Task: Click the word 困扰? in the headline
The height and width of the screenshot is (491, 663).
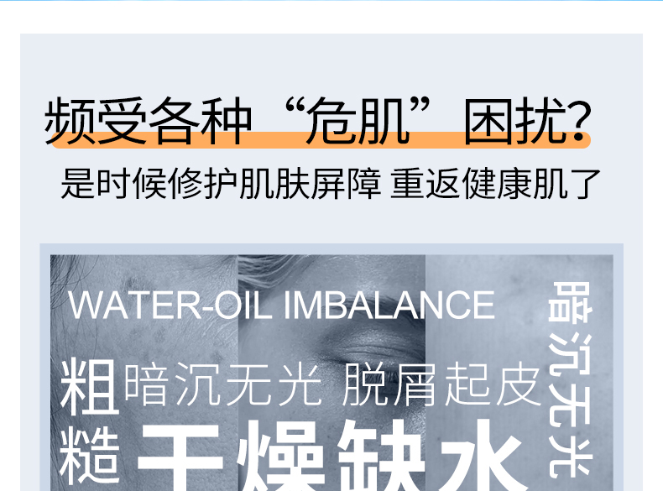Action: tap(527, 121)
